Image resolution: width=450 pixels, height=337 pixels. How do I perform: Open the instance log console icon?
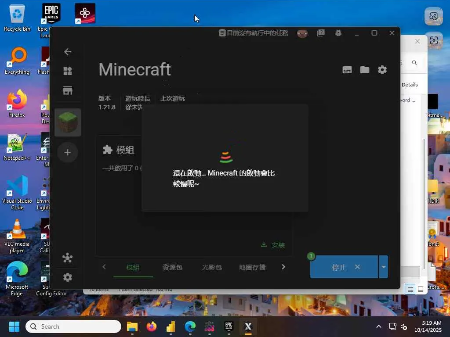coord(347,70)
